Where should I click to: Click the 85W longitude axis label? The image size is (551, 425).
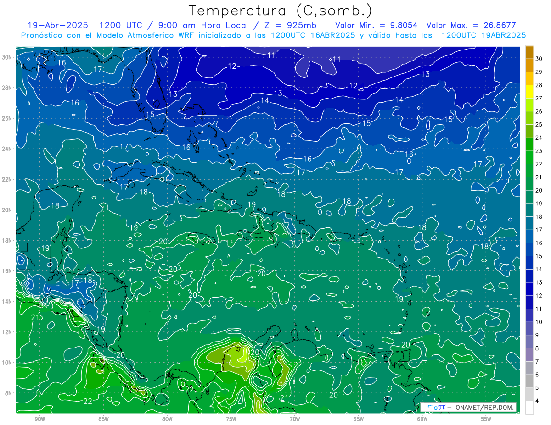pyautogui.click(x=103, y=419)
